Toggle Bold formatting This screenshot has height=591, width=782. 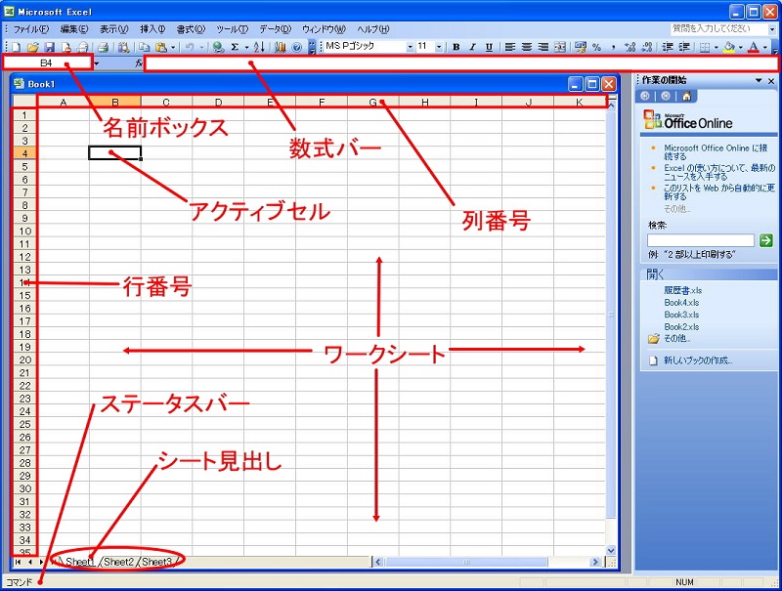(x=456, y=47)
